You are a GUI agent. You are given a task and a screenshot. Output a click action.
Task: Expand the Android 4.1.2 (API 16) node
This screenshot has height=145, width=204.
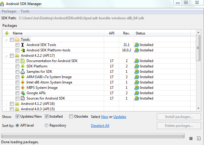point(7,104)
